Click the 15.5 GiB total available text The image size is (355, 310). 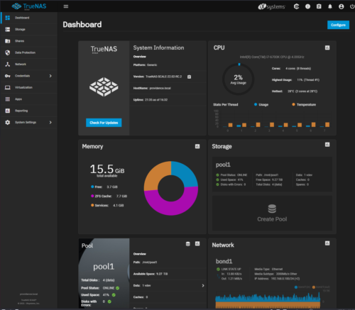click(107, 170)
